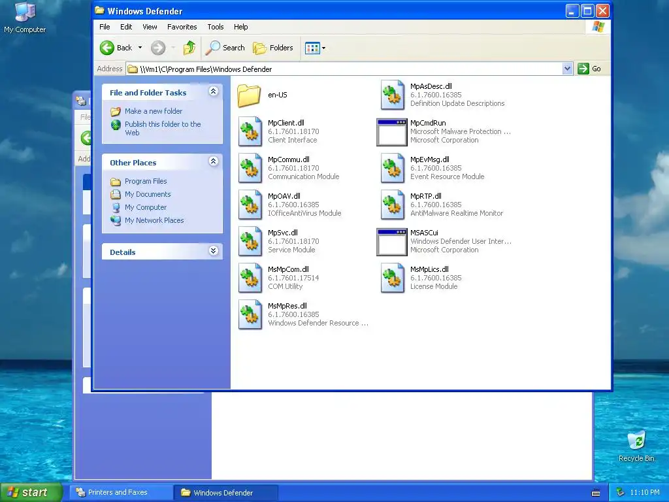The image size is (669, 502).
Task: Toggle the Folders pane
Action: pyautogui.click(x=273, y=48)
